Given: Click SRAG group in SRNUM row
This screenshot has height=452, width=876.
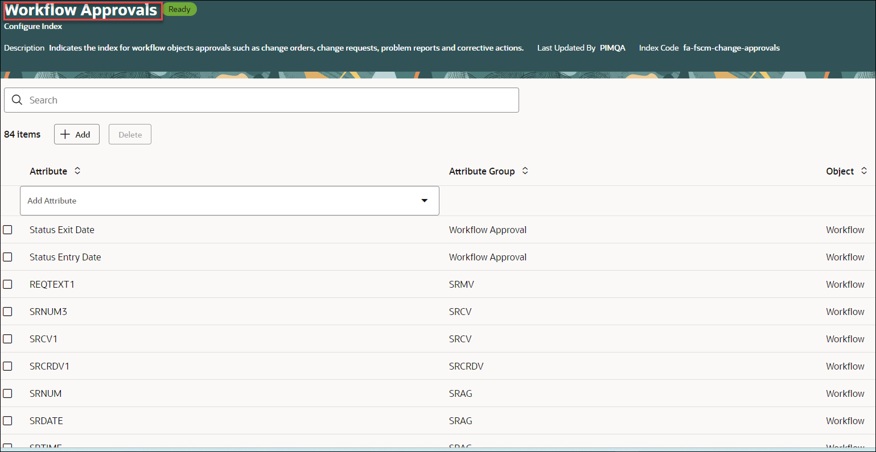Looking at the screenshot, I should (460, 393).
